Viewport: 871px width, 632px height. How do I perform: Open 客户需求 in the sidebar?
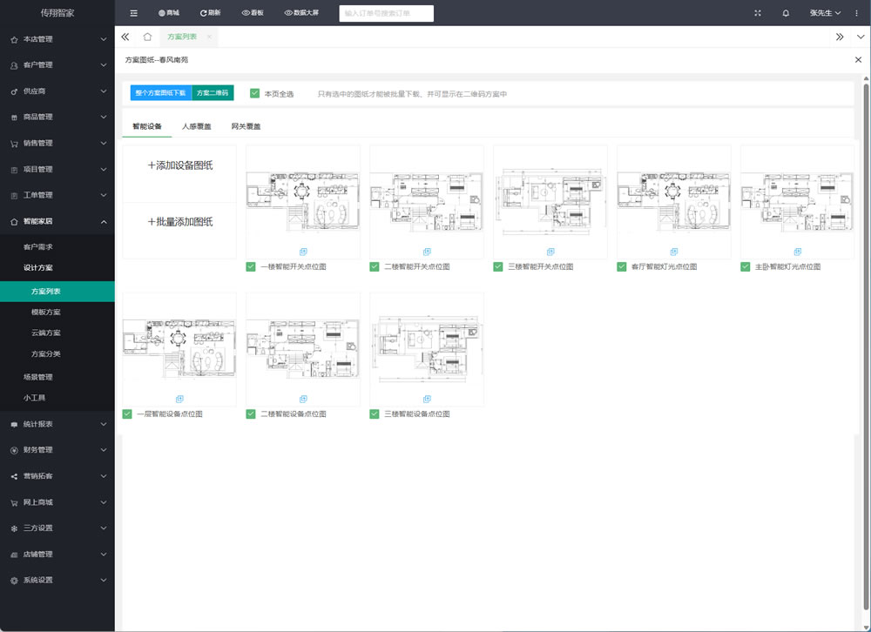(57, 246)
